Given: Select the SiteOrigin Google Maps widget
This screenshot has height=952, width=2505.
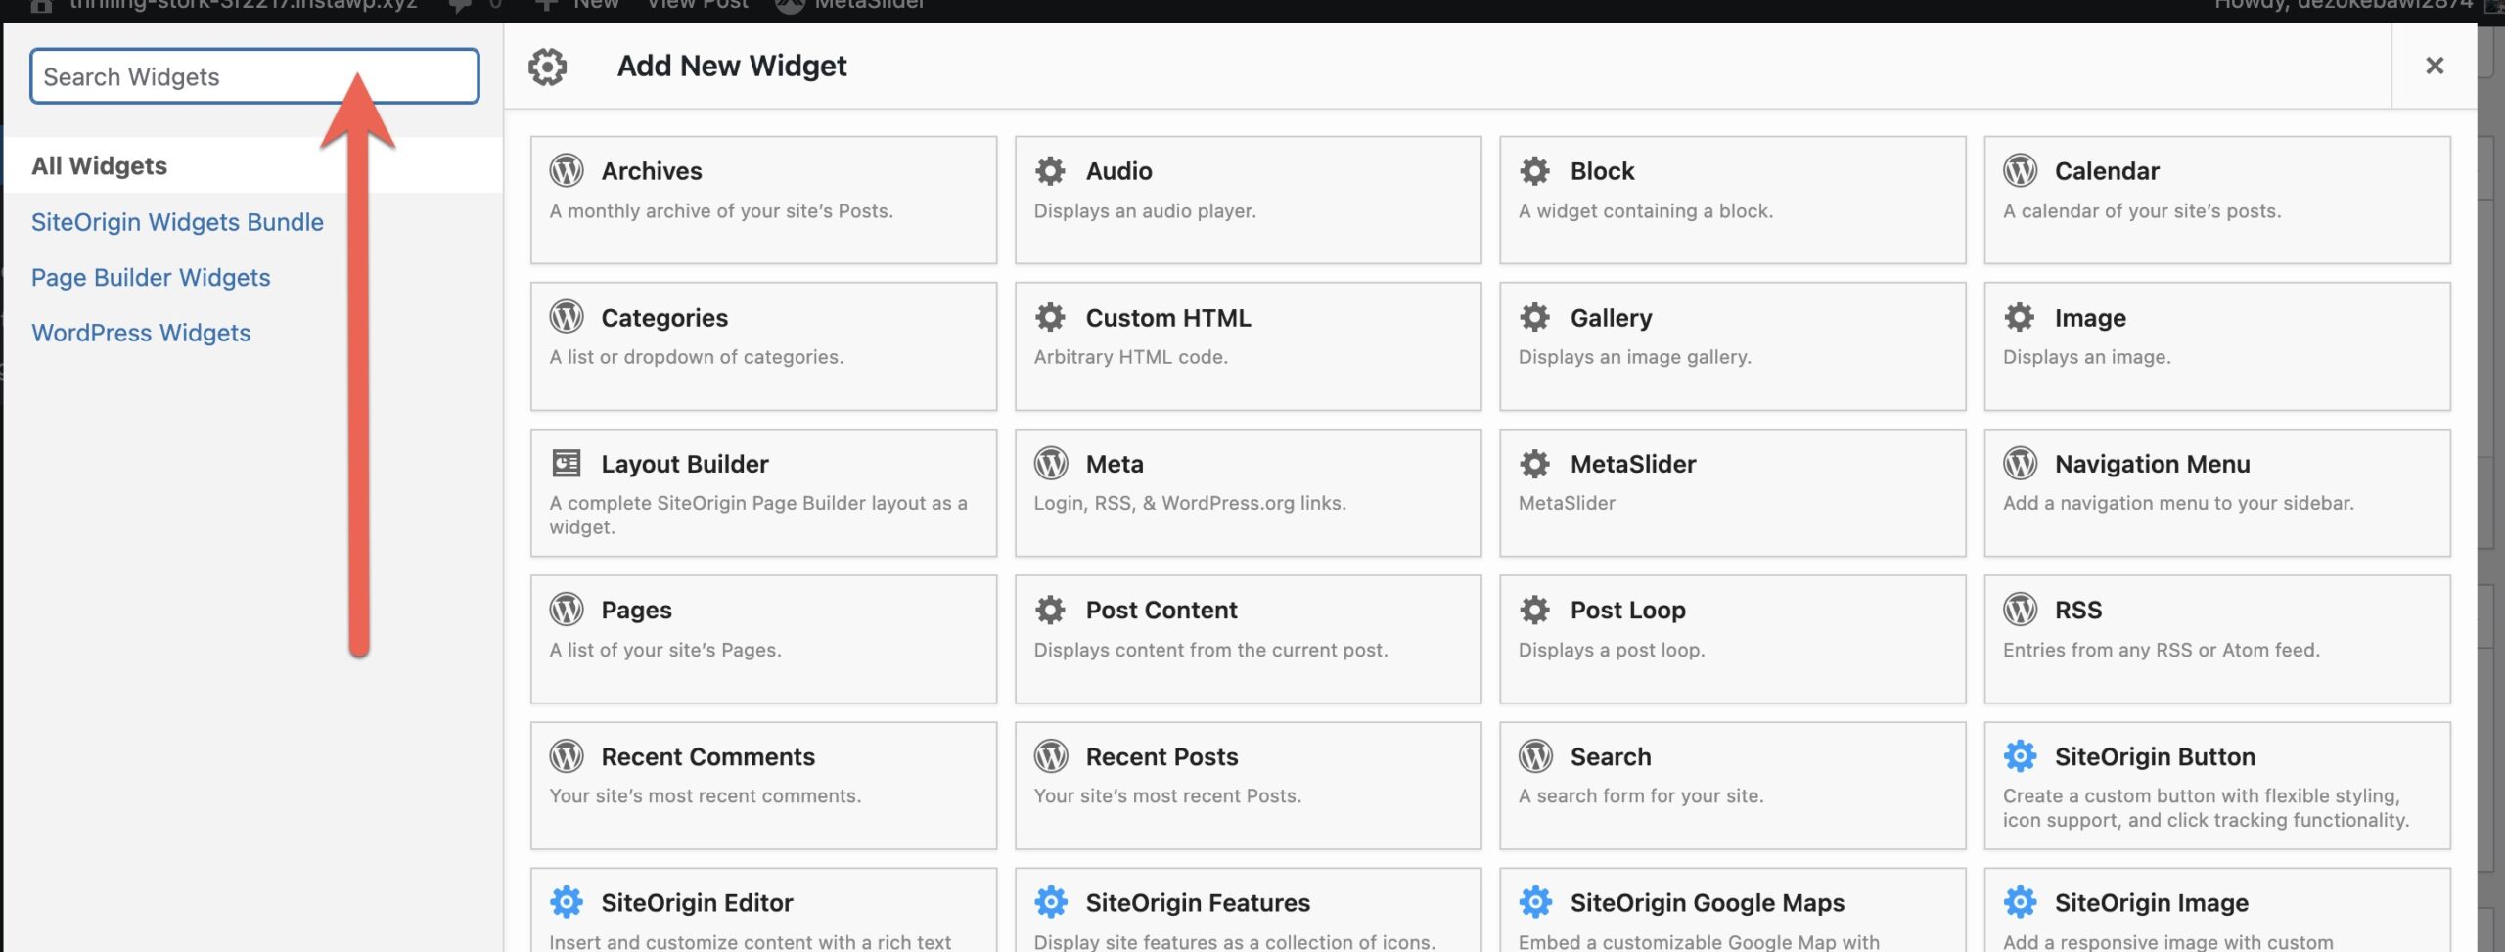Looking at the screenshot, I should pyautogui.click(x=1731, y=910).
